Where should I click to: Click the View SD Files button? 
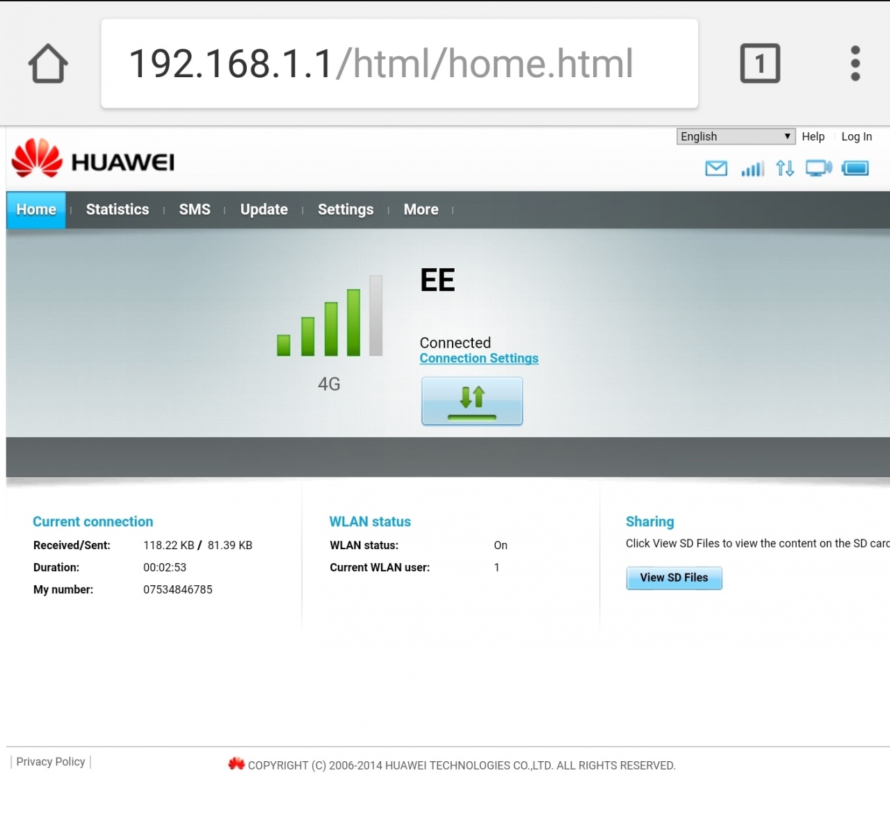674,578
